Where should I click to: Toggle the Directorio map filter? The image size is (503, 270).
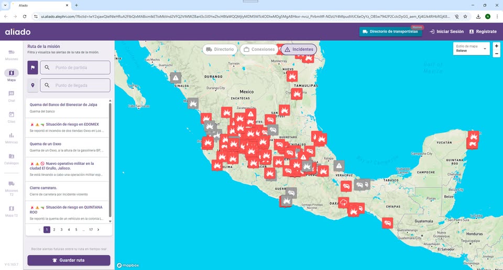[x=220, y=49]
